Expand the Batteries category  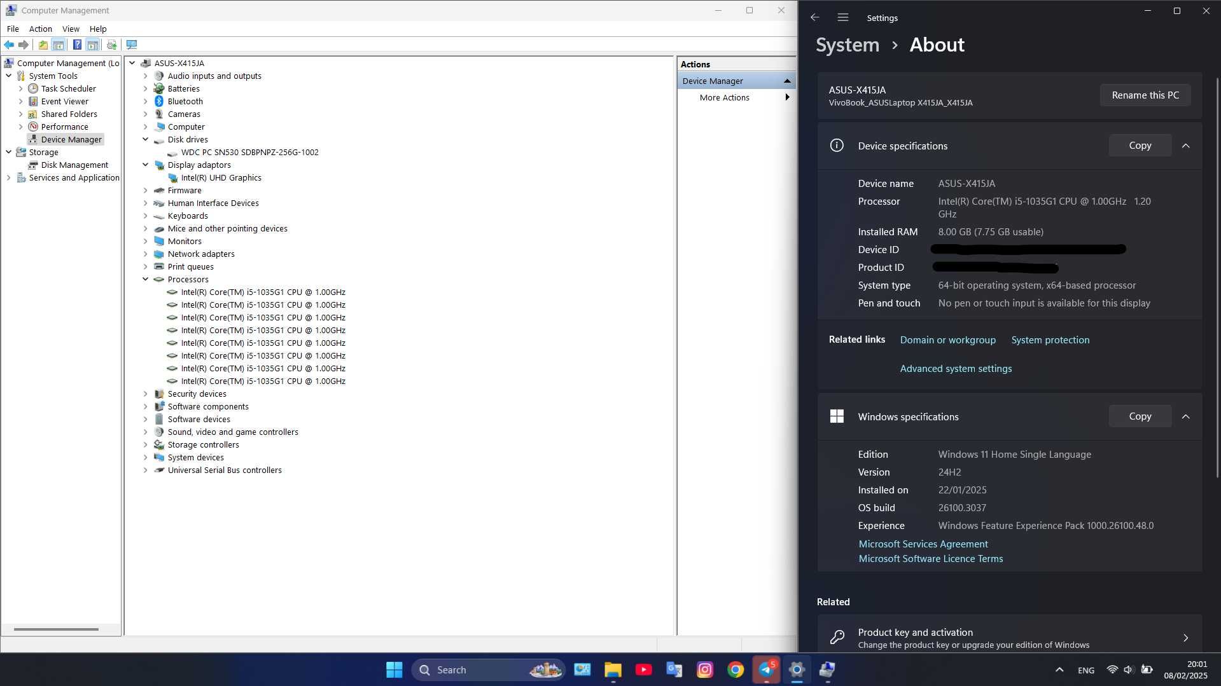point(145,88)
